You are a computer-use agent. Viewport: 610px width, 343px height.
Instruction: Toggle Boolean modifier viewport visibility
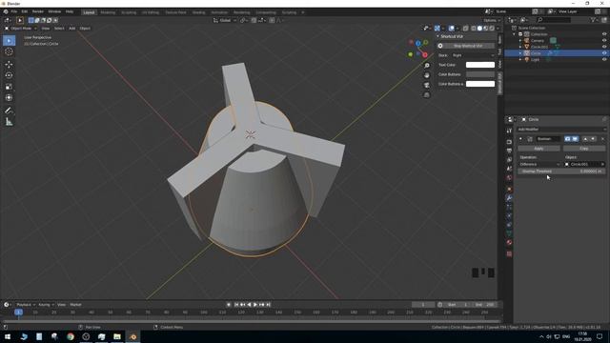point(575,139)
